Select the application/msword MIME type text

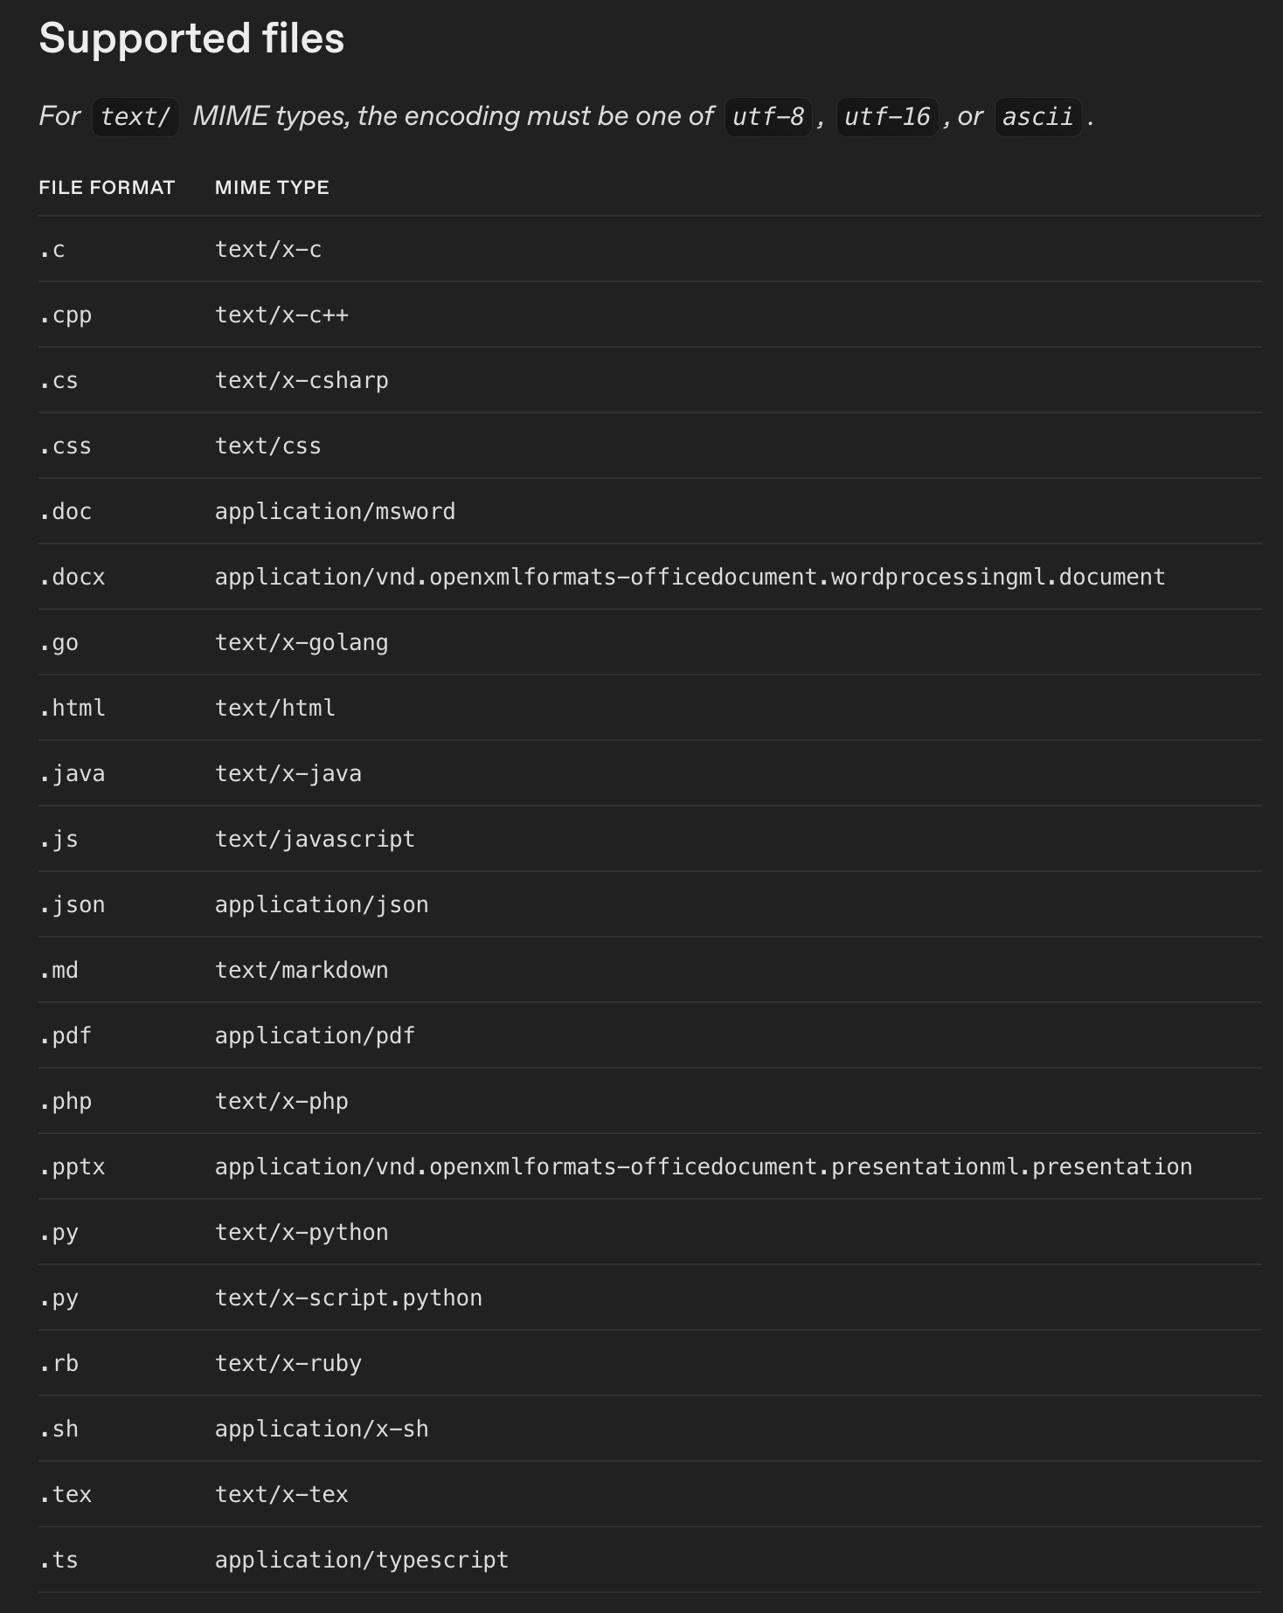pos(335,512)
